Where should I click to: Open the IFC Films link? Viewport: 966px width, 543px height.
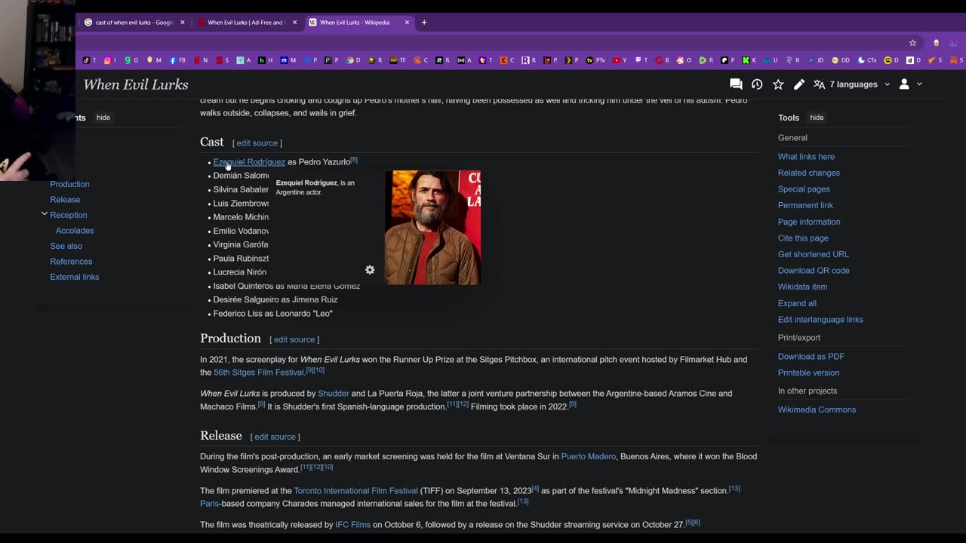tap(353, 525)
